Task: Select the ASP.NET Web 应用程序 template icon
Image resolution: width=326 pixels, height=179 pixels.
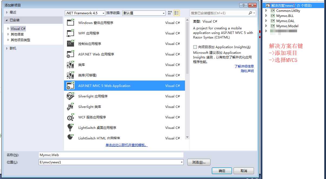Action: (x=70, y=54)
